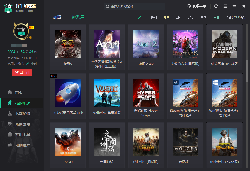
Task: Select the Steam版 Forza Horizon 4 cover
Action: coord(185,93)
